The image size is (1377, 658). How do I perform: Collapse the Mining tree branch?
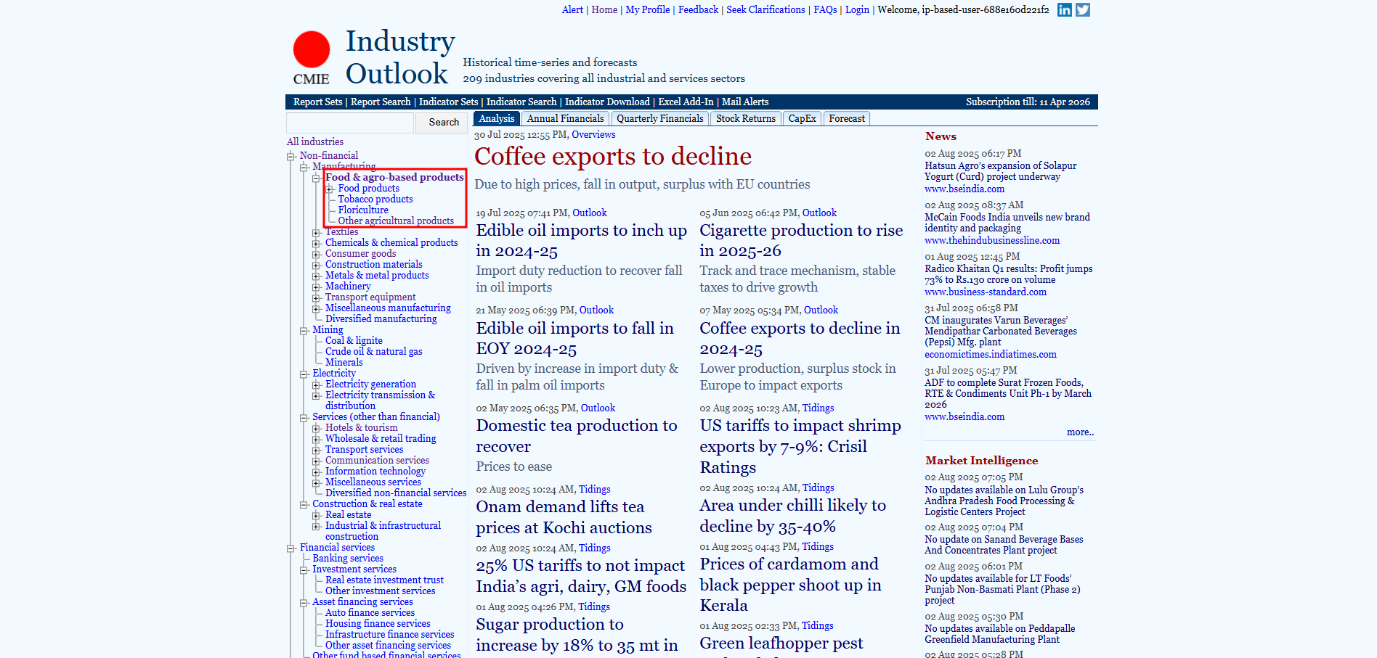click(304, 331)
